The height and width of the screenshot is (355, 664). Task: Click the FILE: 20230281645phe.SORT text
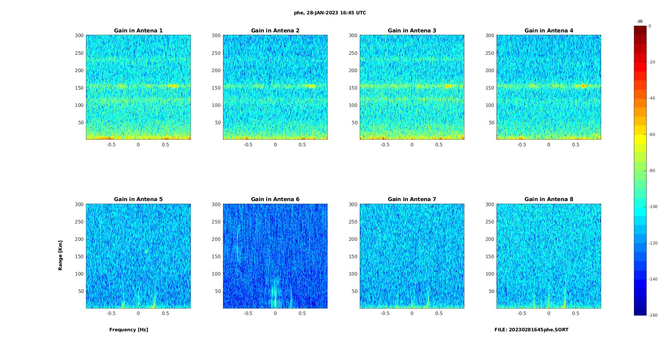(x=531, y=330)
